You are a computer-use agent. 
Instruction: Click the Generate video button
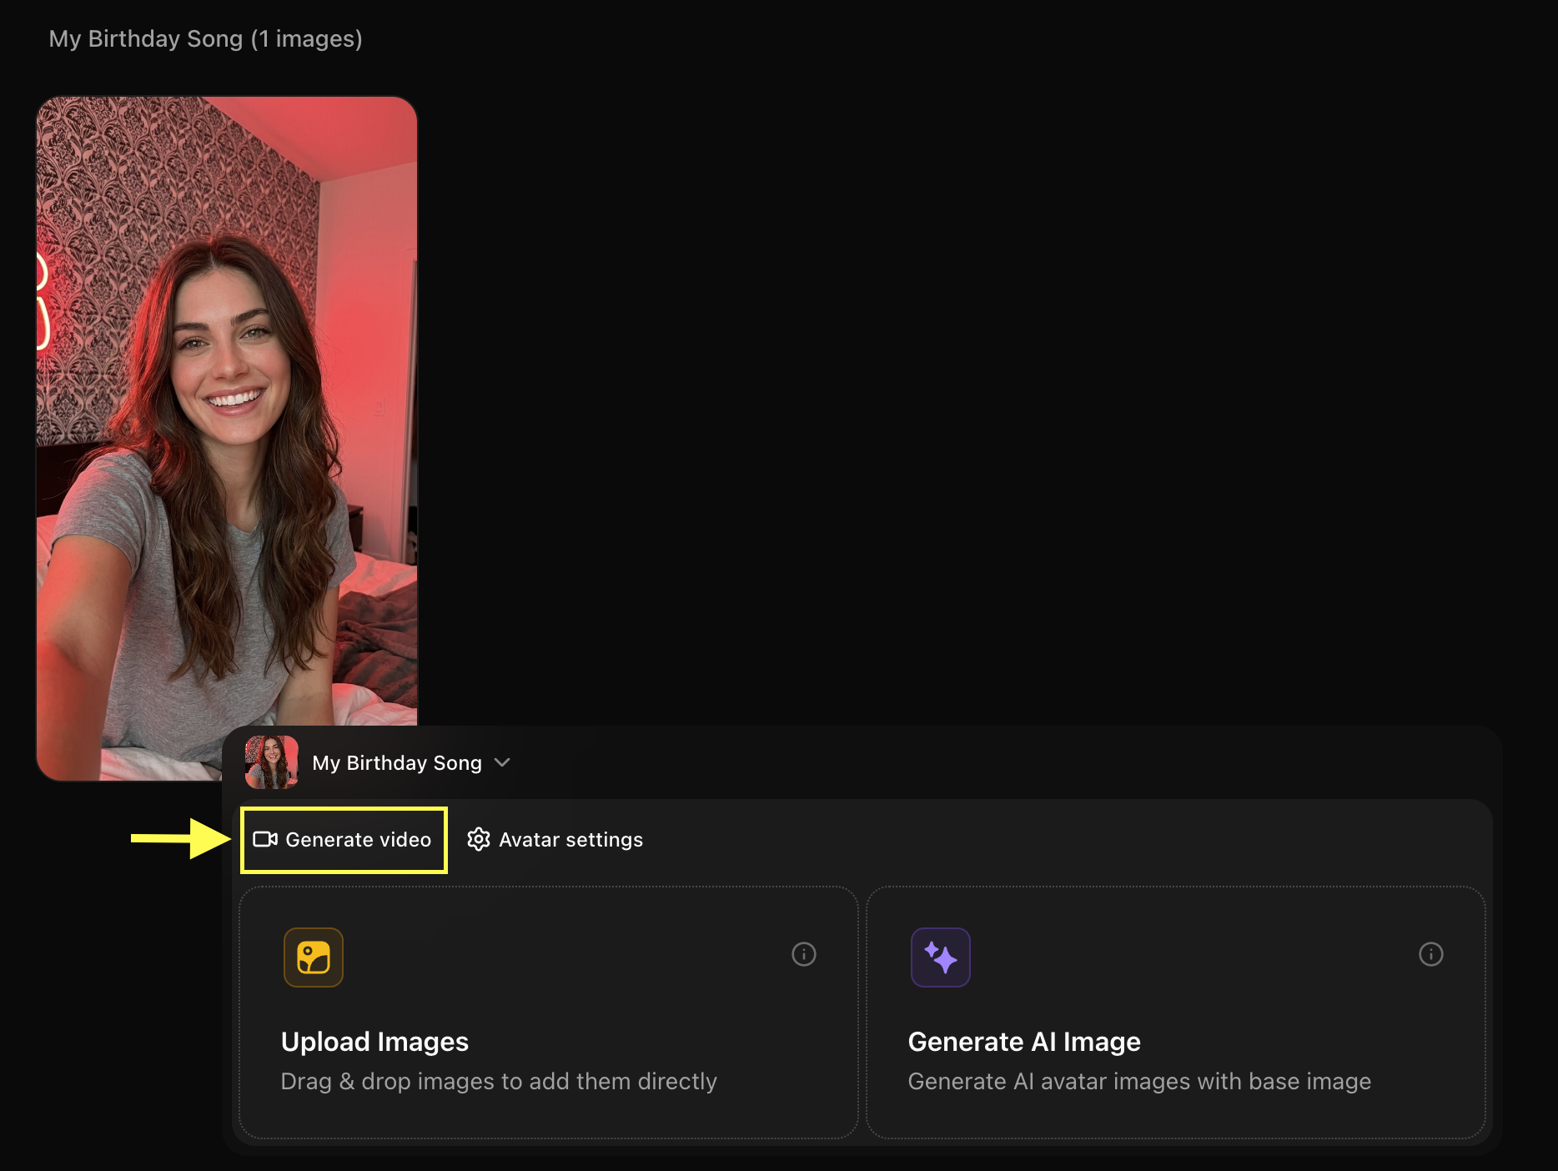click(x=343, y=840)
